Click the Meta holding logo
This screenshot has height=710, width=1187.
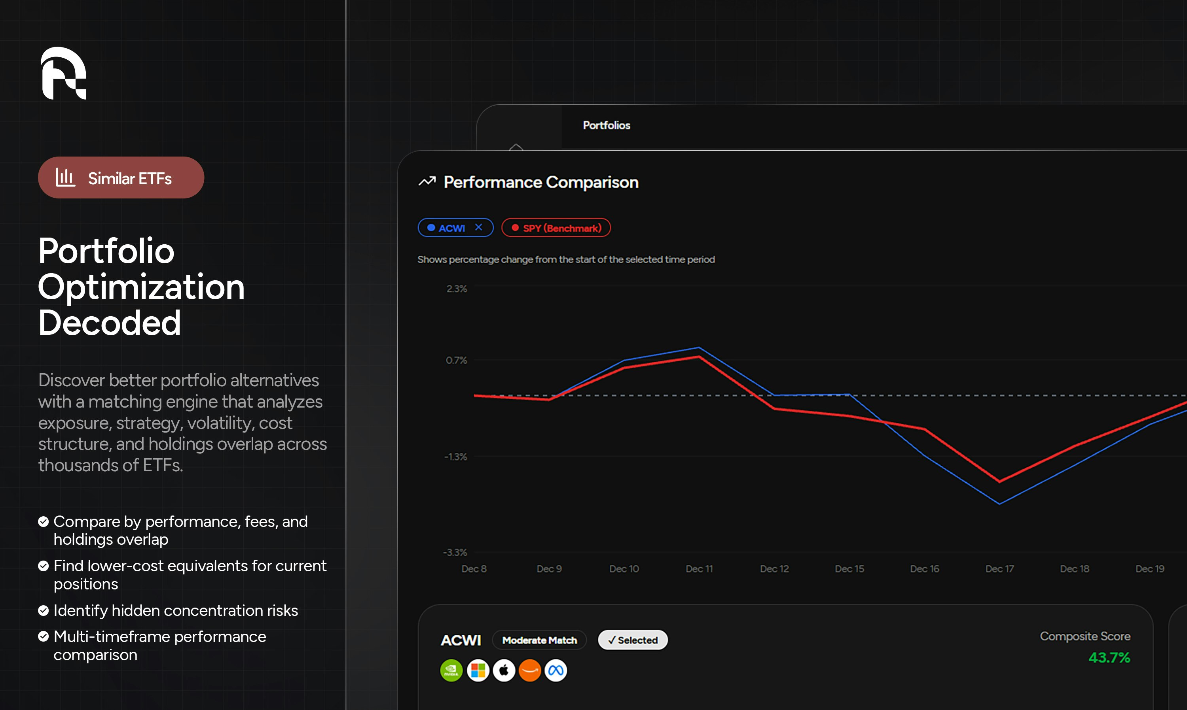[556, 670]
